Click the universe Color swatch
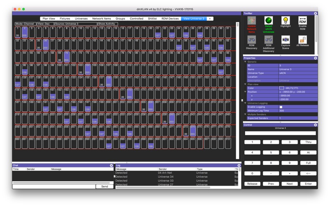 pos(281,88)
